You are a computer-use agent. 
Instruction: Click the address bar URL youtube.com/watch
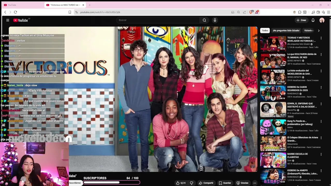click(100, 12)
